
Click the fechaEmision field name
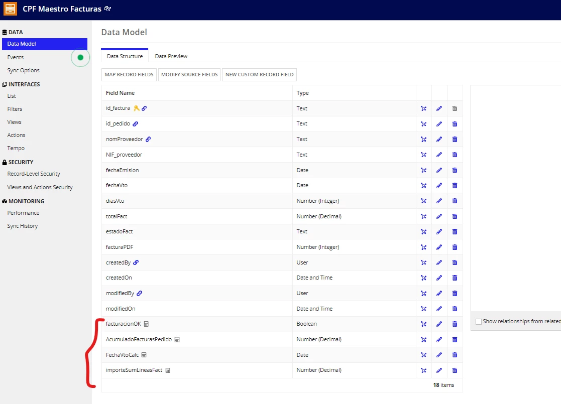[123, 170]
